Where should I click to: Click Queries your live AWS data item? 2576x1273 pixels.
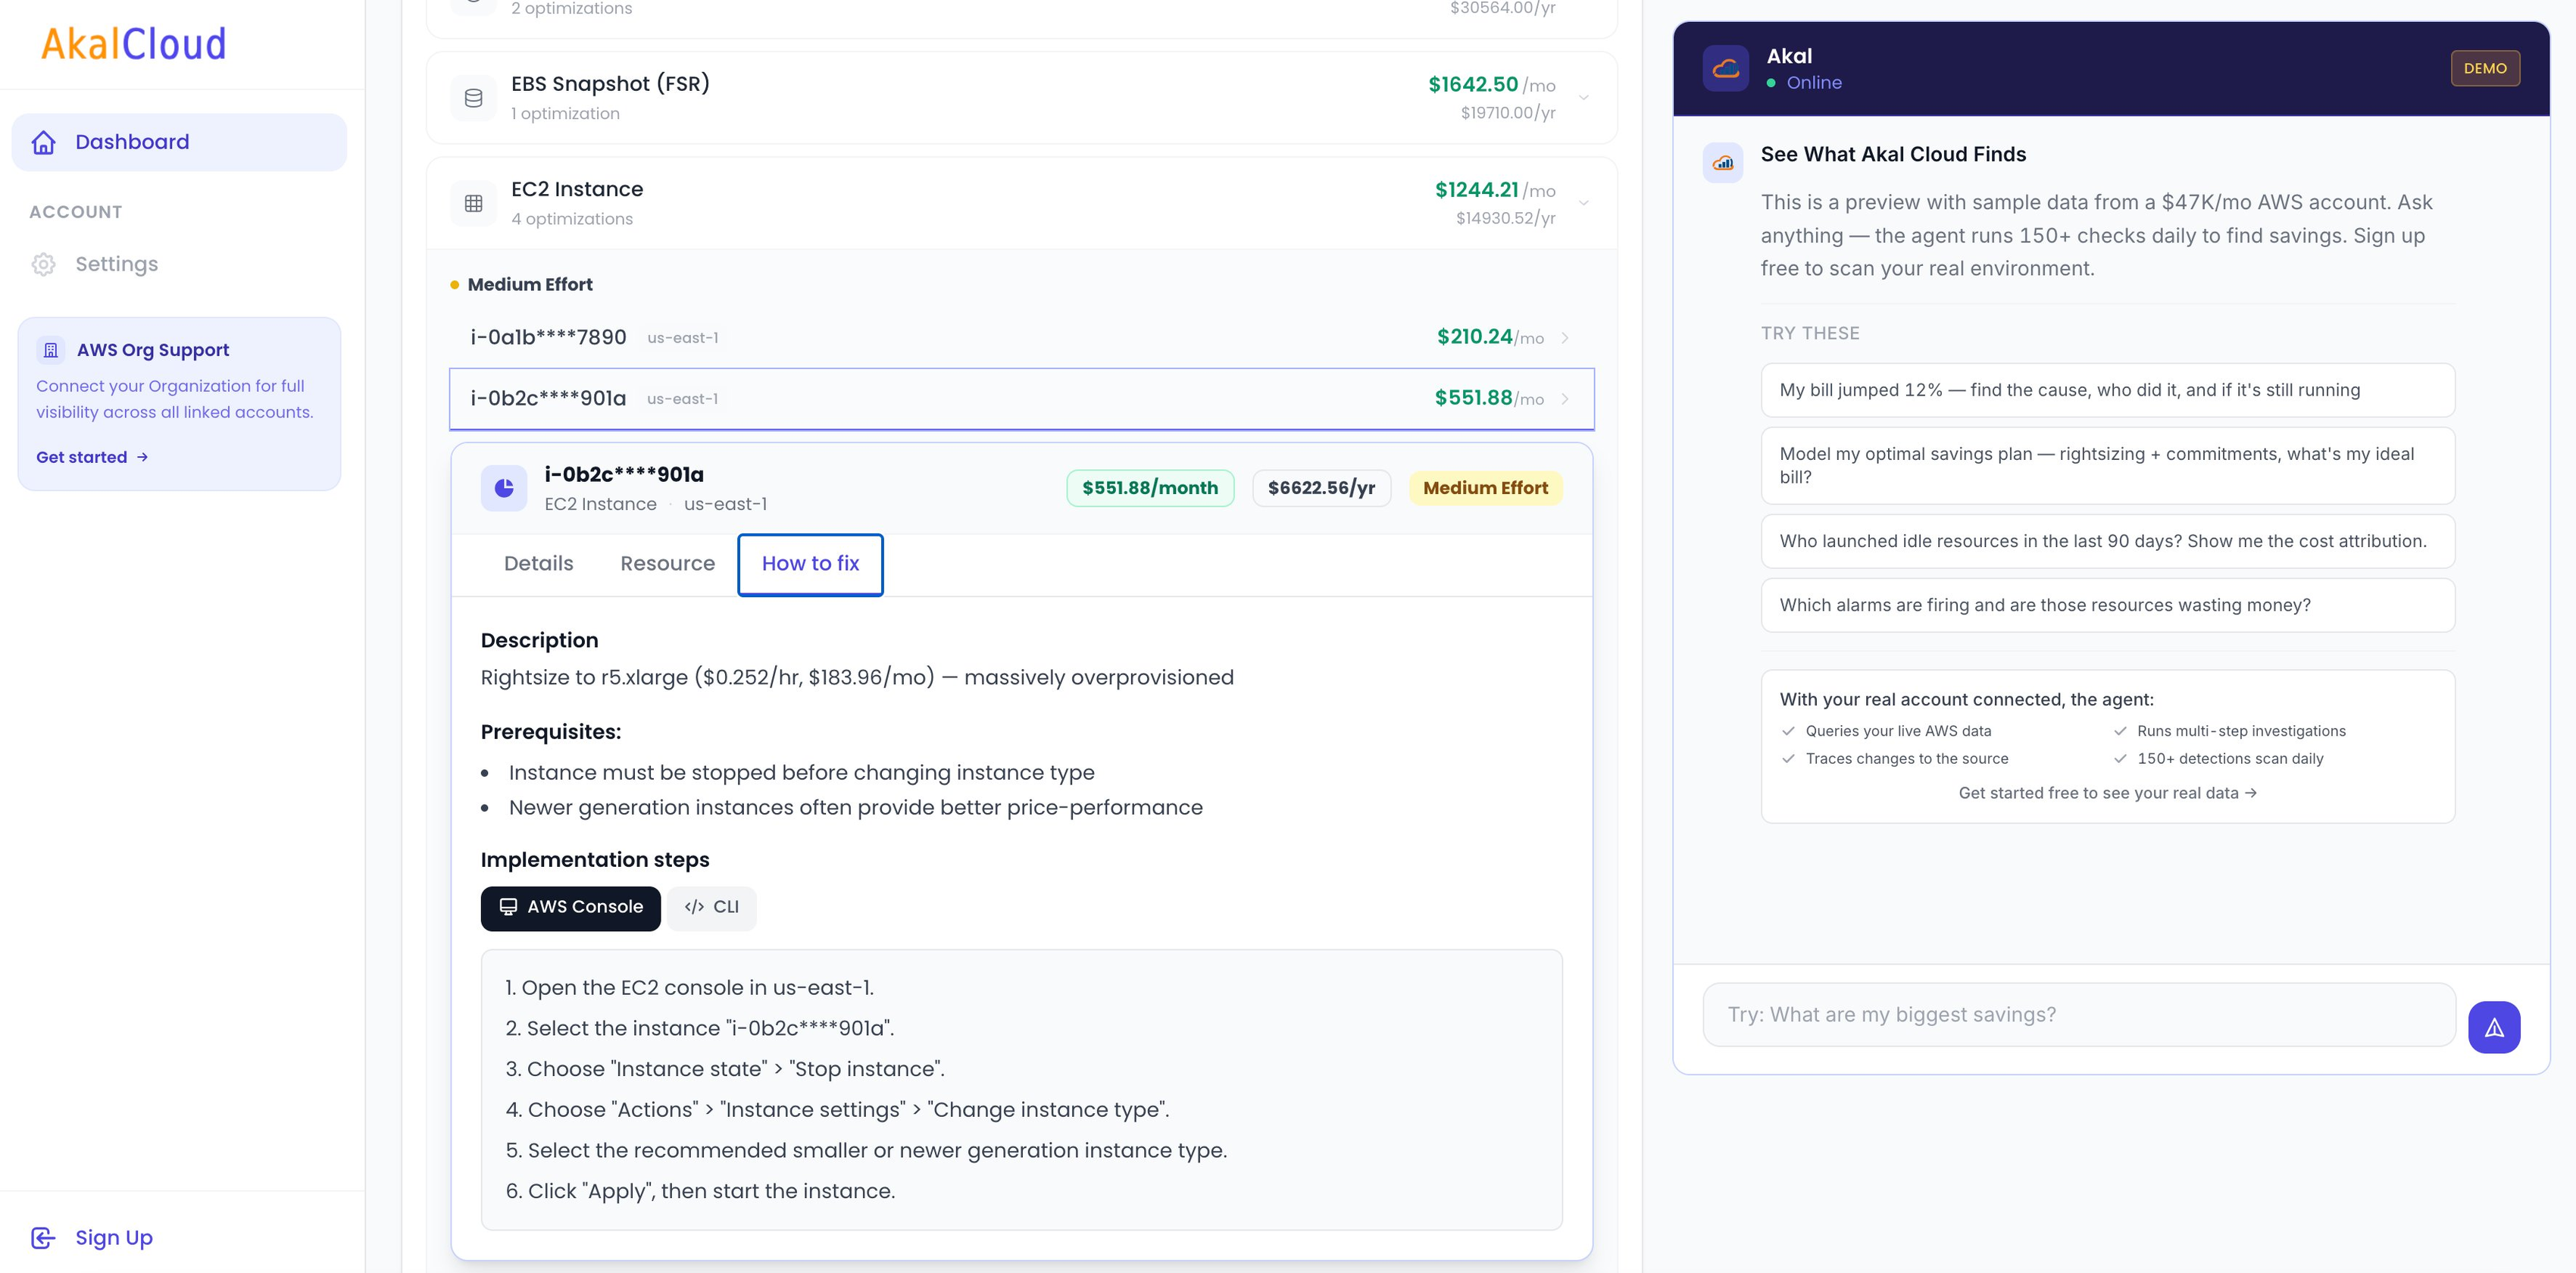[1898, 731]
